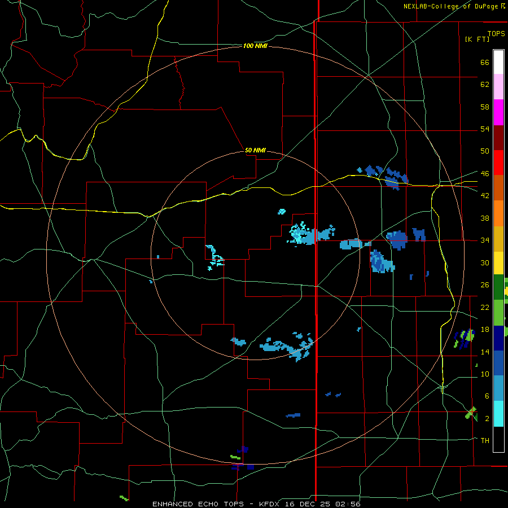The width and height of the screenshot is (508, 508).
Task: Pick the cyan swatch on color scale
Action: pyautogui.click(x=498, y=414)
